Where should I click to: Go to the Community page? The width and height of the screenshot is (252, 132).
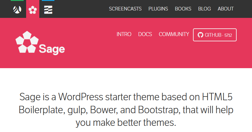pyautogui.click(x=174, y=34)
